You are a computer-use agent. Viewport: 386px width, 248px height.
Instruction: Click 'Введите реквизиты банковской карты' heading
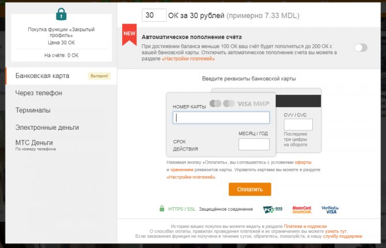click(x=249, y=79)
